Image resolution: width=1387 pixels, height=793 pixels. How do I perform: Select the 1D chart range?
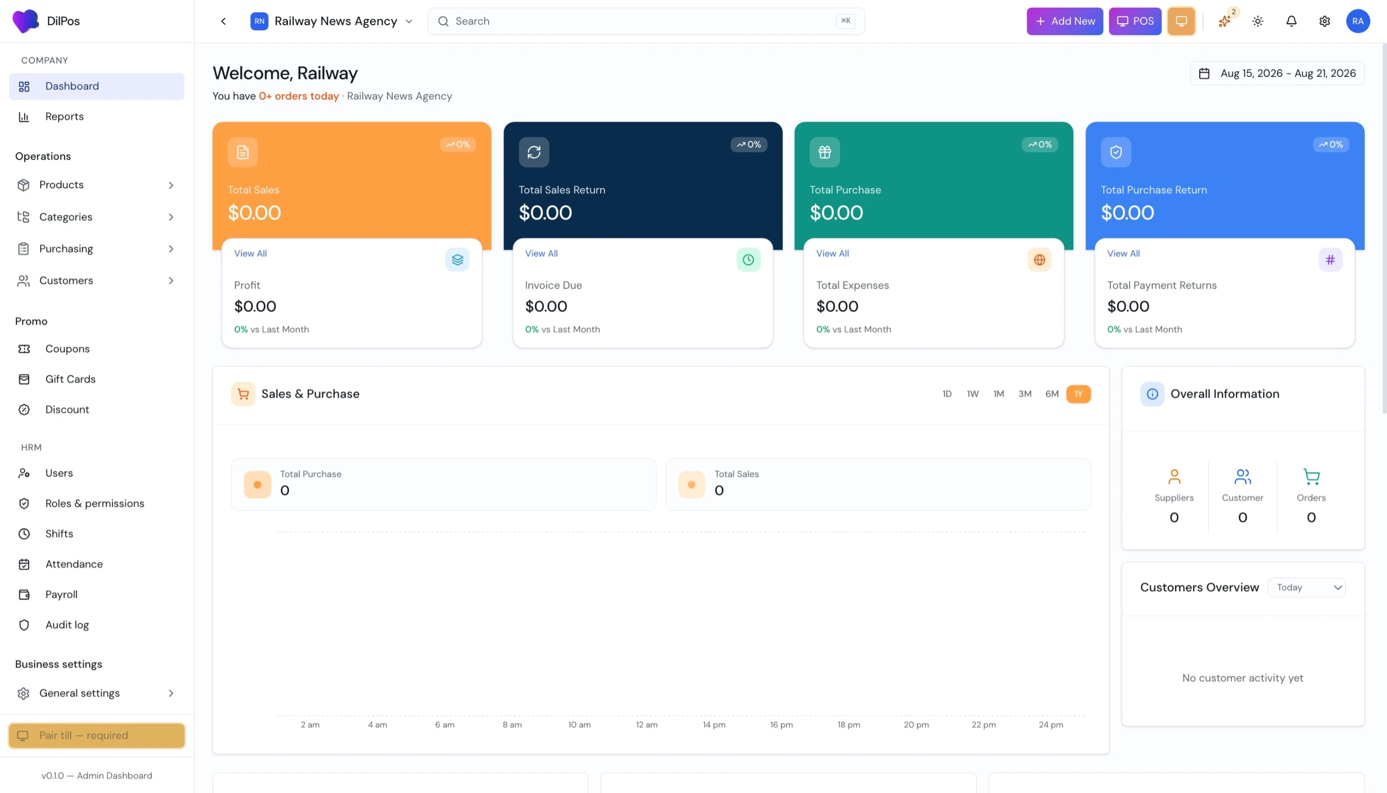coord(947,394)
